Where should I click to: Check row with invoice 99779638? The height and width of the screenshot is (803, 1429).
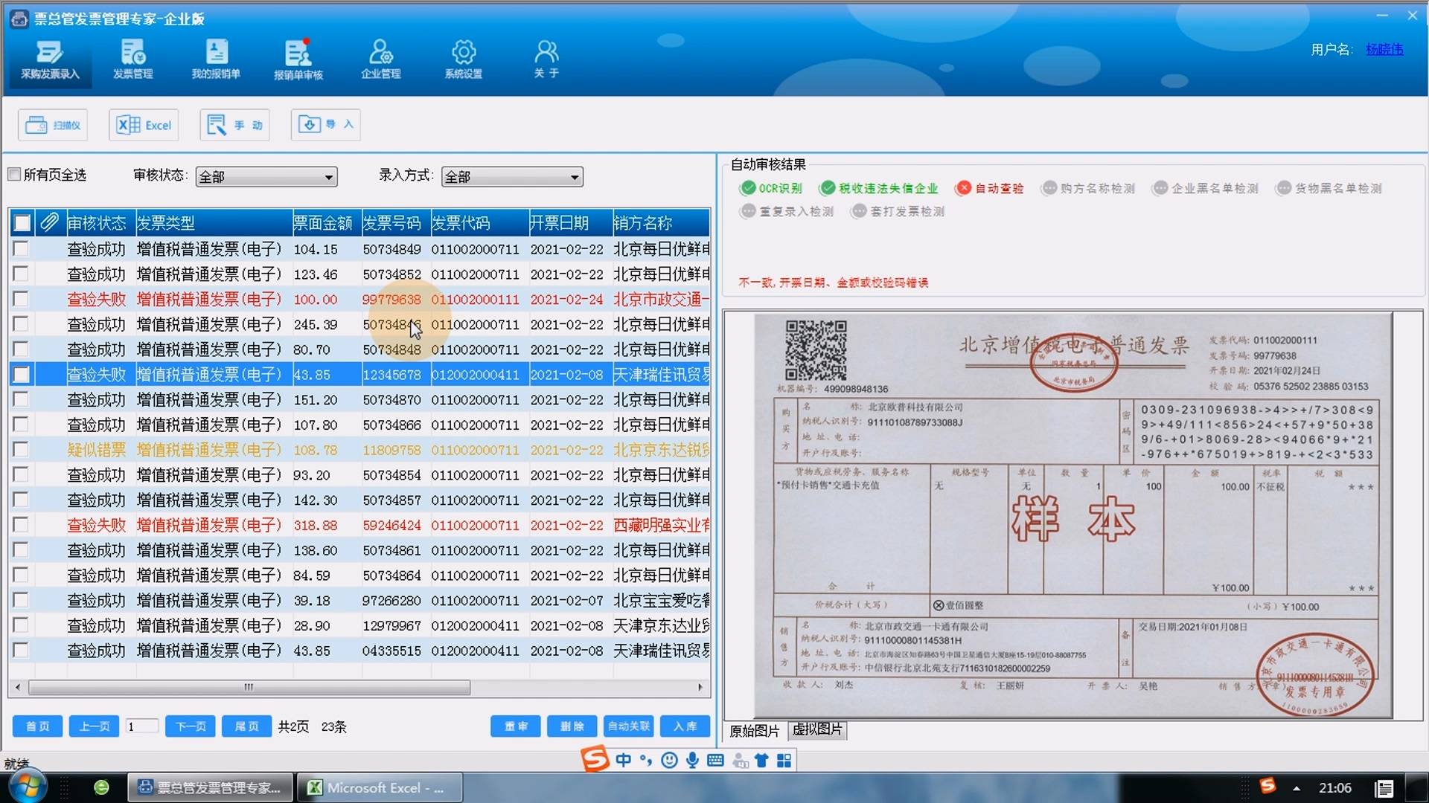pyautogui.click(x=21, y=299)
